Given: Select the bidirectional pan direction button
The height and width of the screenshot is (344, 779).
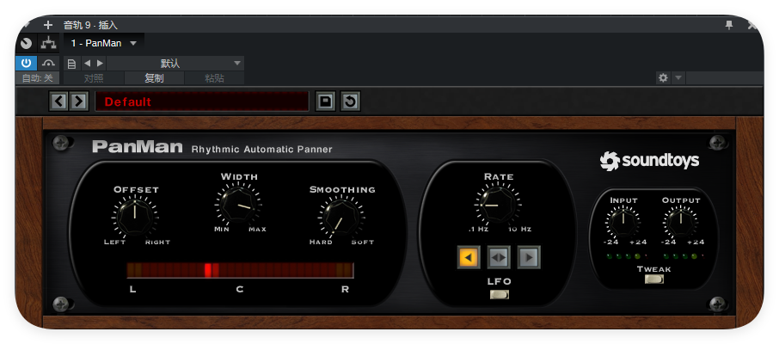Looking at the screenshot, I should pos(499,257).
